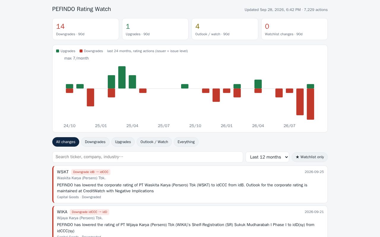Open the 1 Upgrades 90d stat card
This screenshot has width=380, height=237.
click(155, 29)
